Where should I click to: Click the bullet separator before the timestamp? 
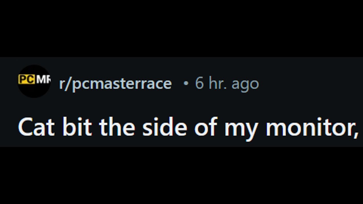coord(186,84)
